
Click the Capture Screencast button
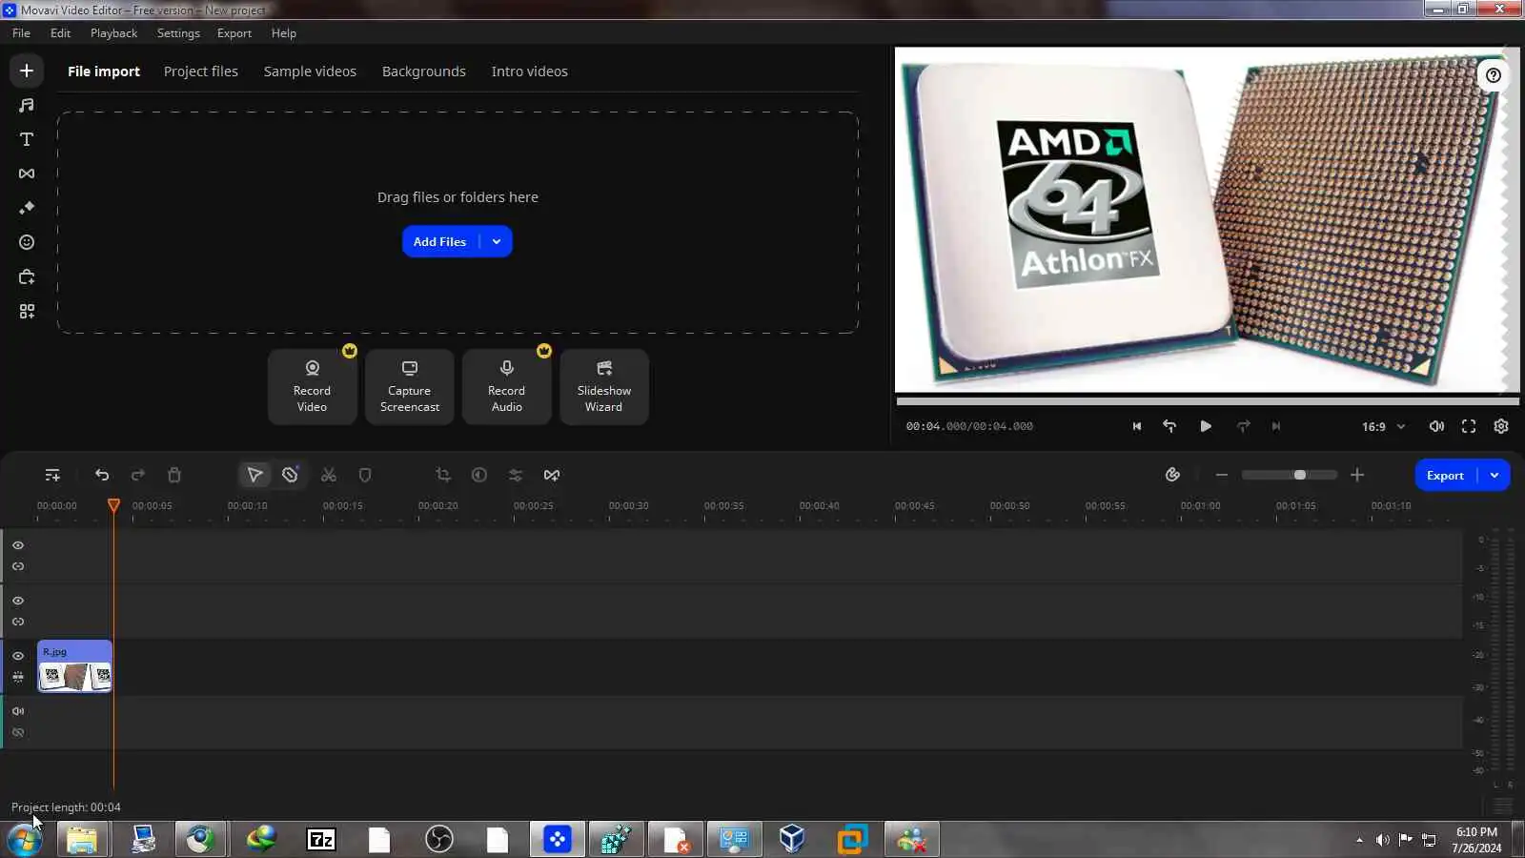point(410,387)
